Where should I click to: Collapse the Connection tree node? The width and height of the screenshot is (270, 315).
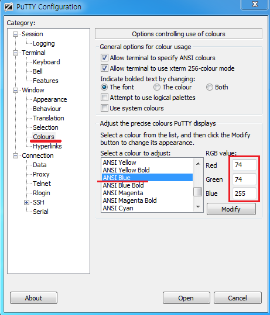(15, 155)
